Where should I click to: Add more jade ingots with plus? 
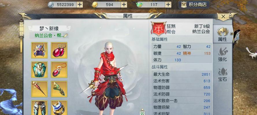(168, 5)
